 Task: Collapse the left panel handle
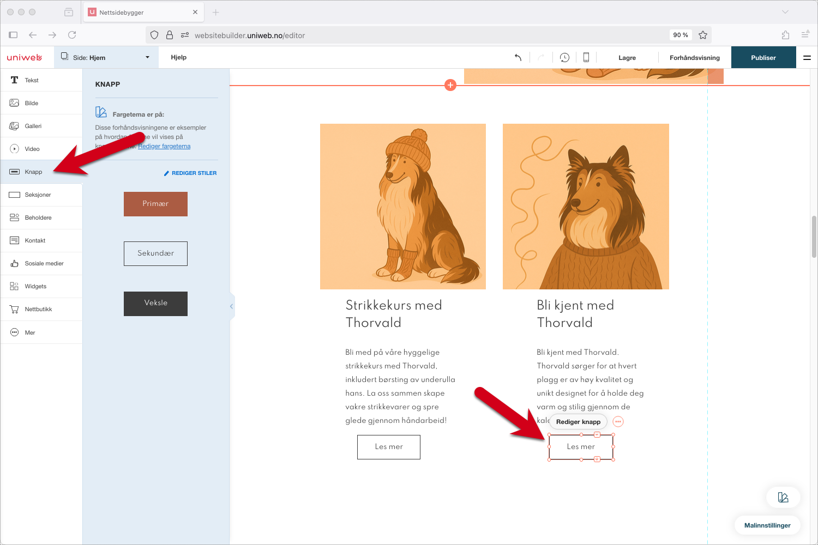point(232,306)
